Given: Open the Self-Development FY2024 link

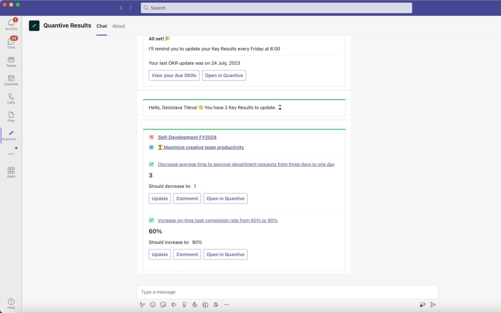Looking at the screenshot, I should [187, 137].
